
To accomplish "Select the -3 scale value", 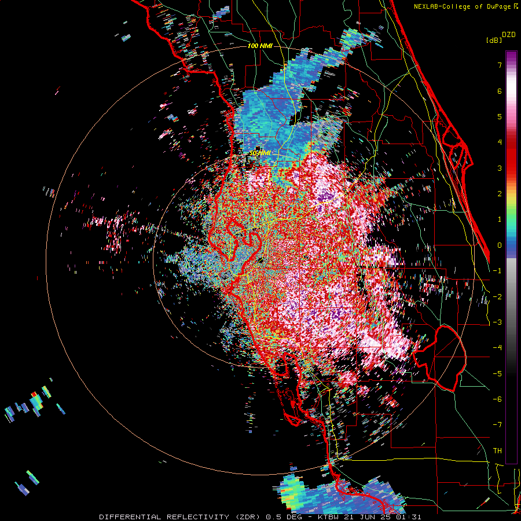I will click(x=497, y=322).
